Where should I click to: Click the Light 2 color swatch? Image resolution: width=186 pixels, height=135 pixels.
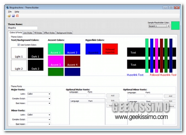coord(19,65)
